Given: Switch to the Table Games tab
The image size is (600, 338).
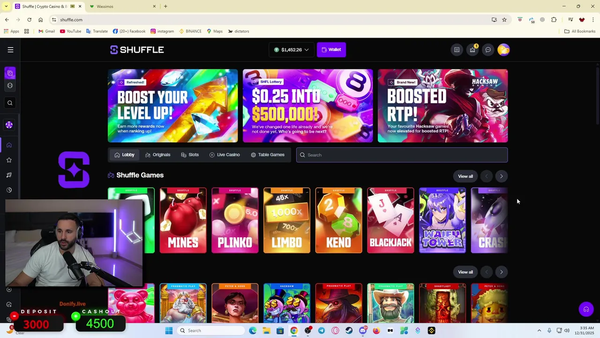Looking at the screenshot, I should [x=268, y=155].
